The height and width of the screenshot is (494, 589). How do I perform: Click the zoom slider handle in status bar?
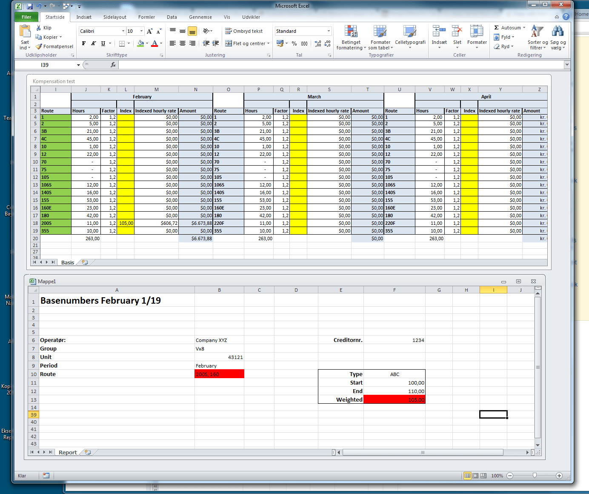point(535,476)
